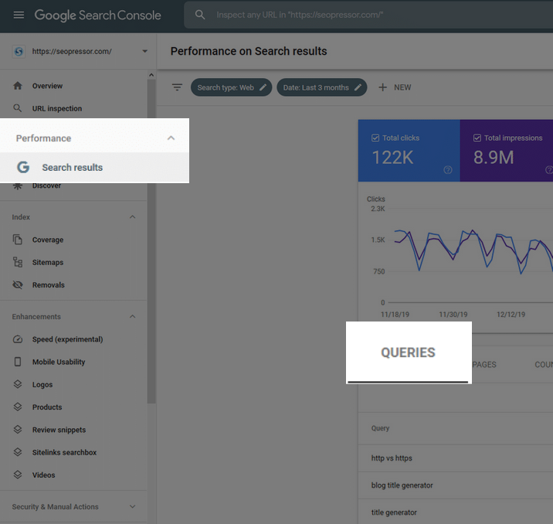Select the QUERIES tab
The image size is (553, 524).
tap(408, 352)
